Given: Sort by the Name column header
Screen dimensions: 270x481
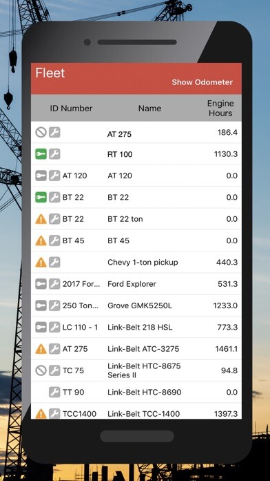Looking at the screenshot, I should click(149, 109).
